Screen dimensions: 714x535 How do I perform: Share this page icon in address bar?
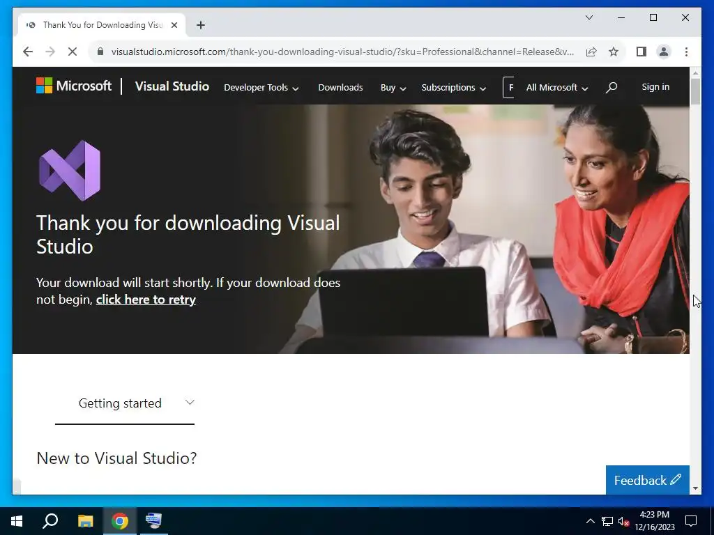[x=591, y=52]
